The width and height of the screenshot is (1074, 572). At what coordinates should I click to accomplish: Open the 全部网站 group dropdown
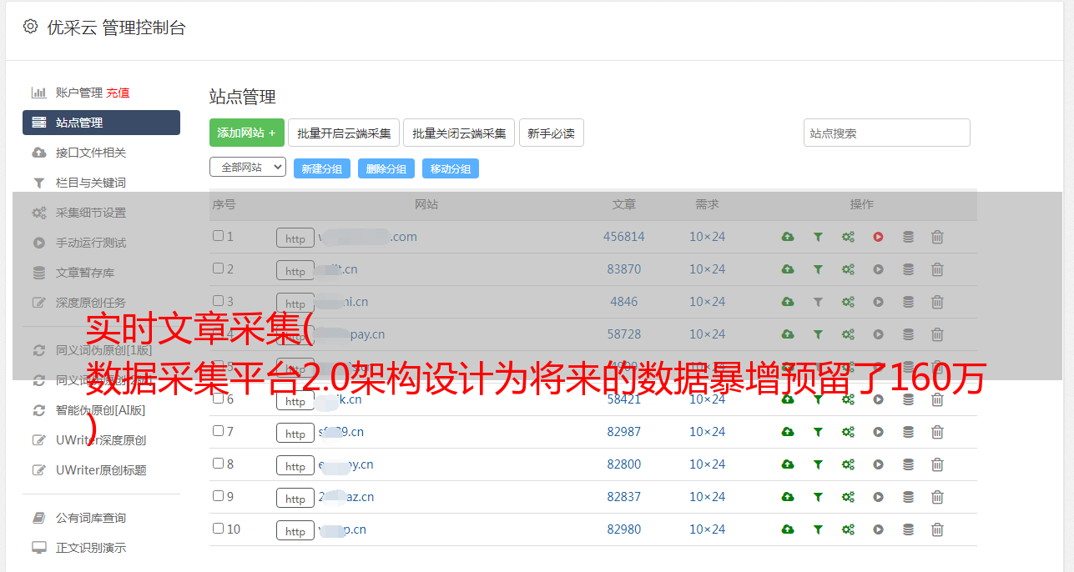coord(247,167)
